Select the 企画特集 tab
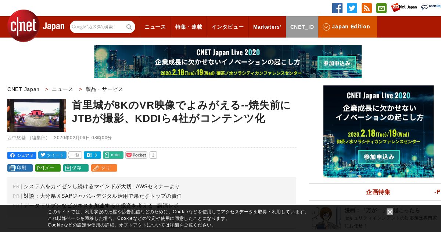 (x=378, y=192)
